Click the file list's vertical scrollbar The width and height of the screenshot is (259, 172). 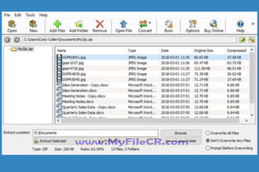point(252,78)
